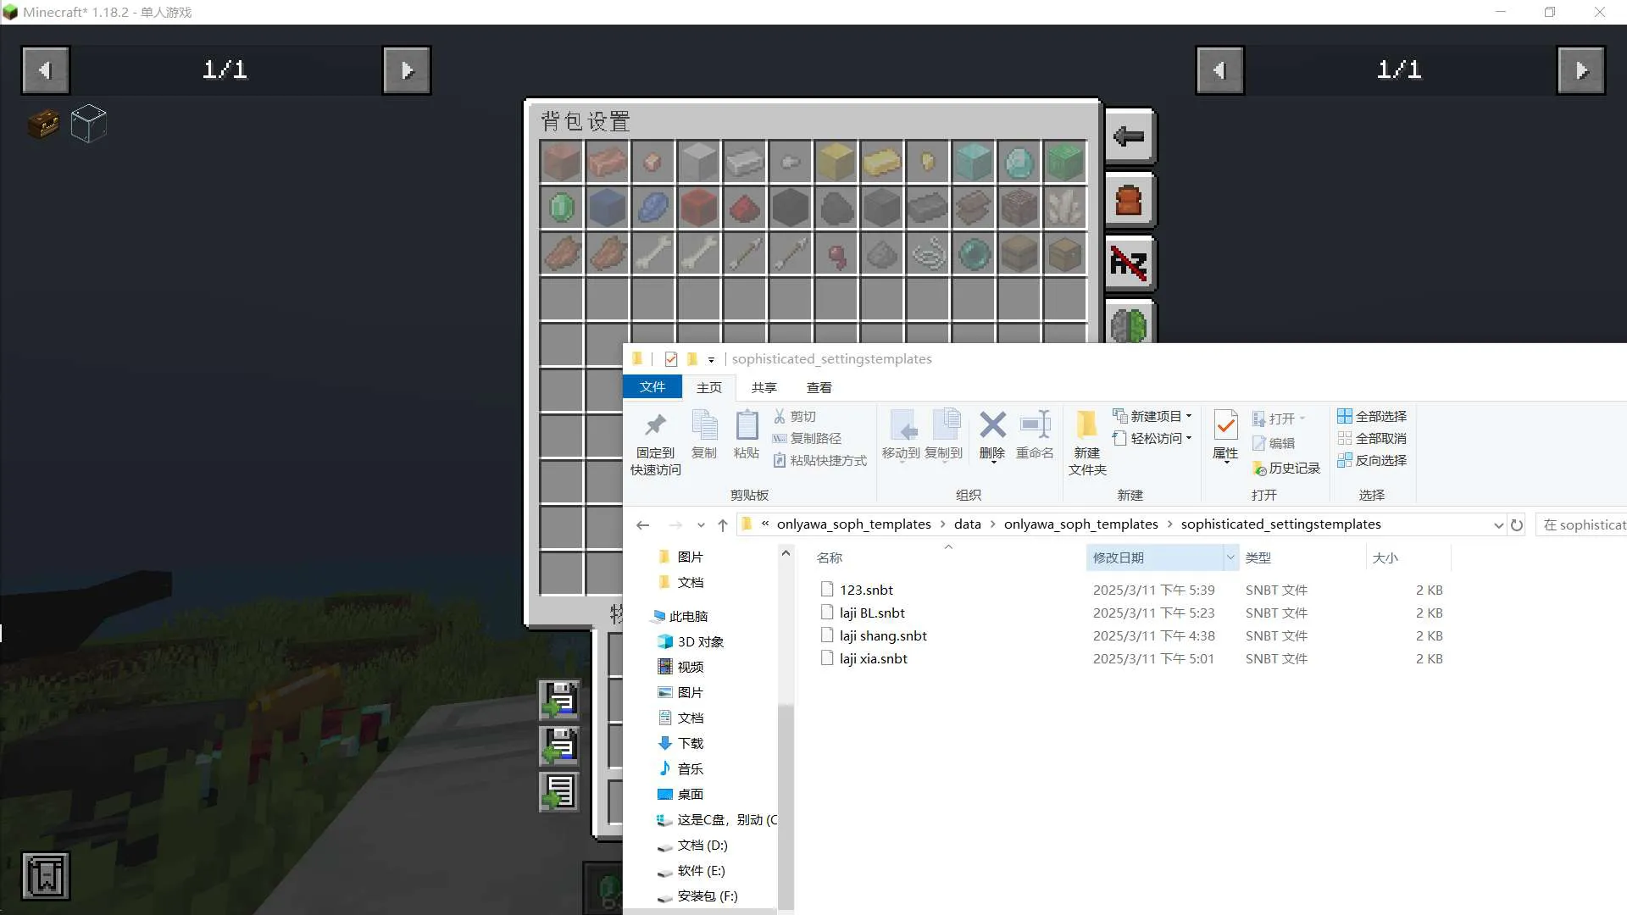Click the navigation pane scrollbar
Image resolution: width=1627 pixels, height=915 pixels.
786,805
